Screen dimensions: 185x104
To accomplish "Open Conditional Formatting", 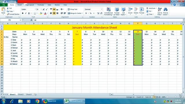I will click(108, 11).
